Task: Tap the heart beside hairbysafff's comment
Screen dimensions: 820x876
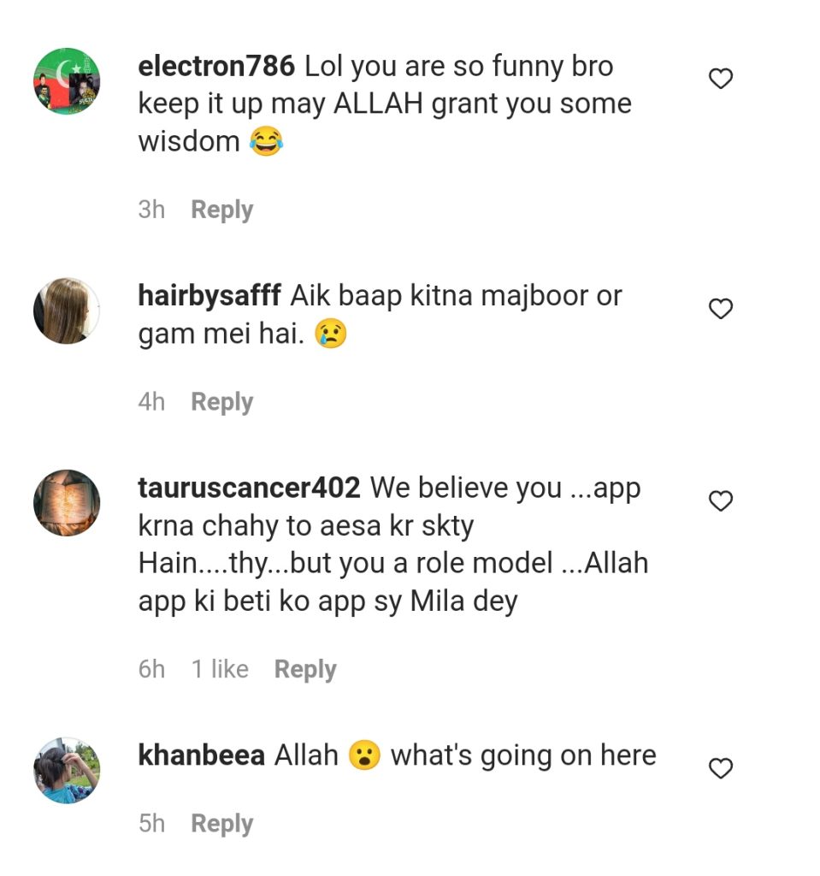Action: click(x=721, y=309)
